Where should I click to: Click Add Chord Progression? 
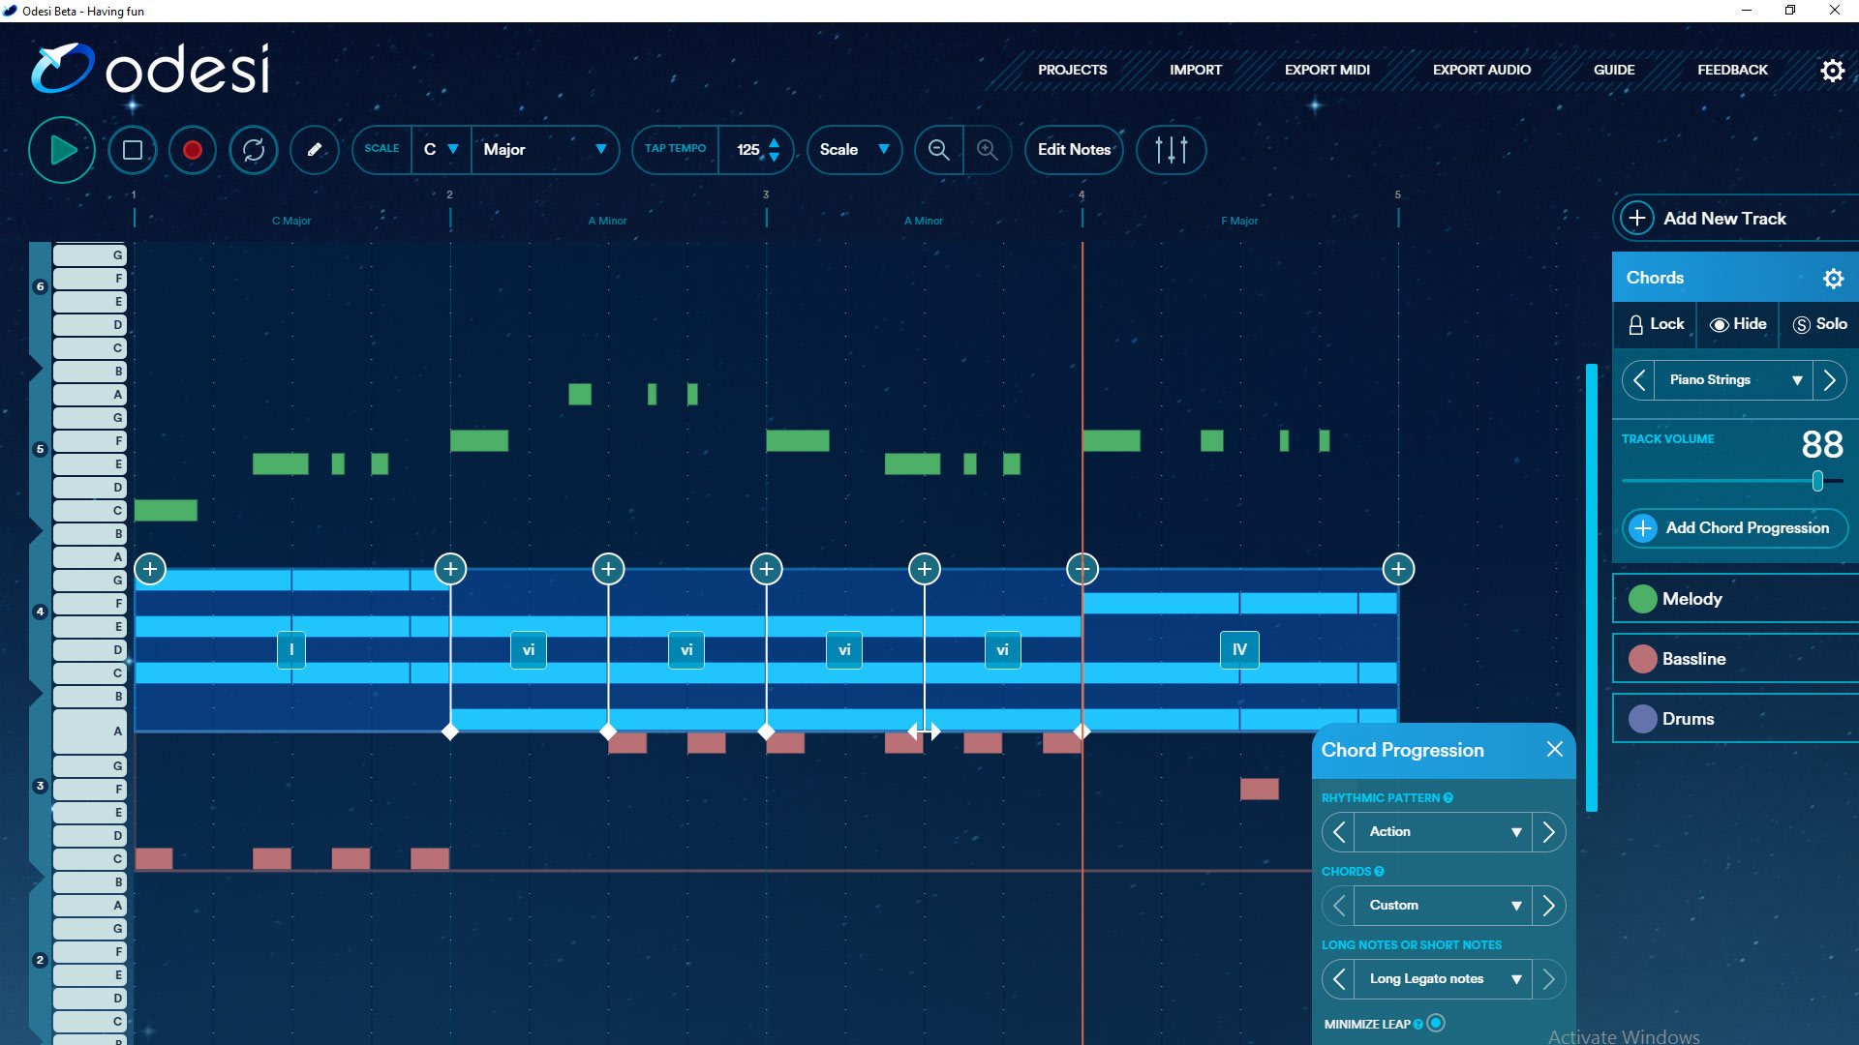point(1734,528)
